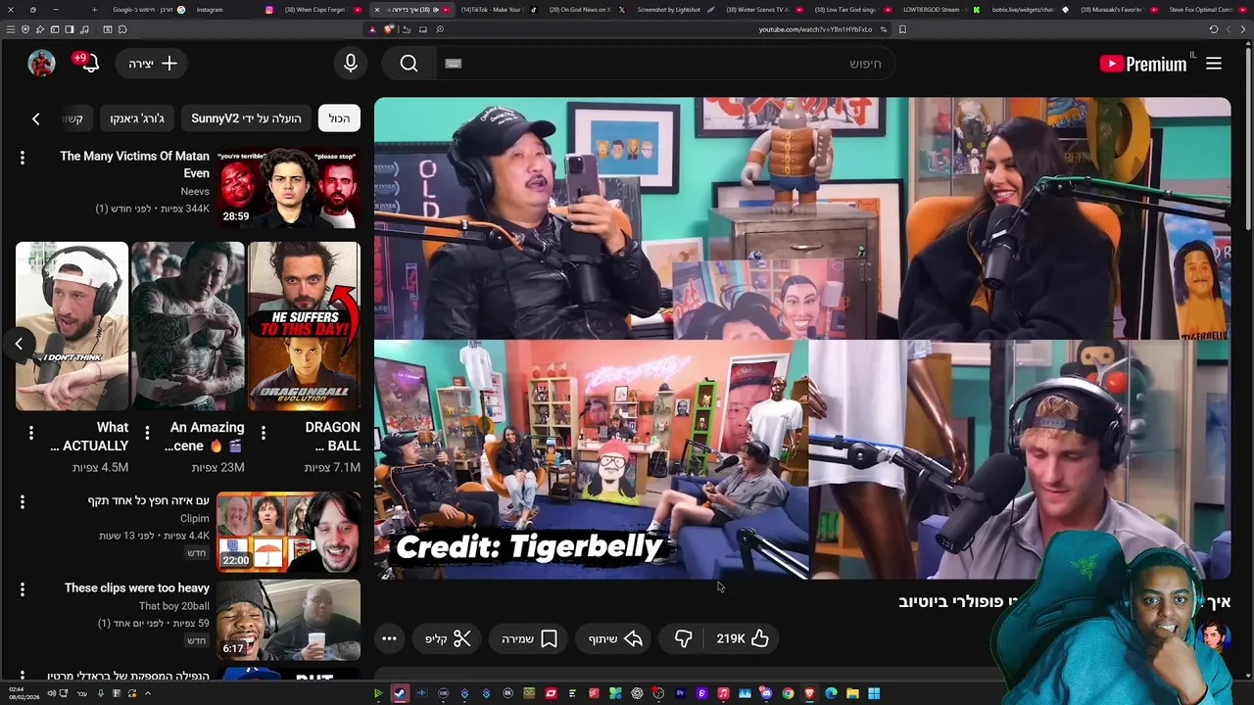Open the YouTube hamburger menu
Image resolution: width=1254 pixels, height=705 pixels.
[x=1213, y=64]
